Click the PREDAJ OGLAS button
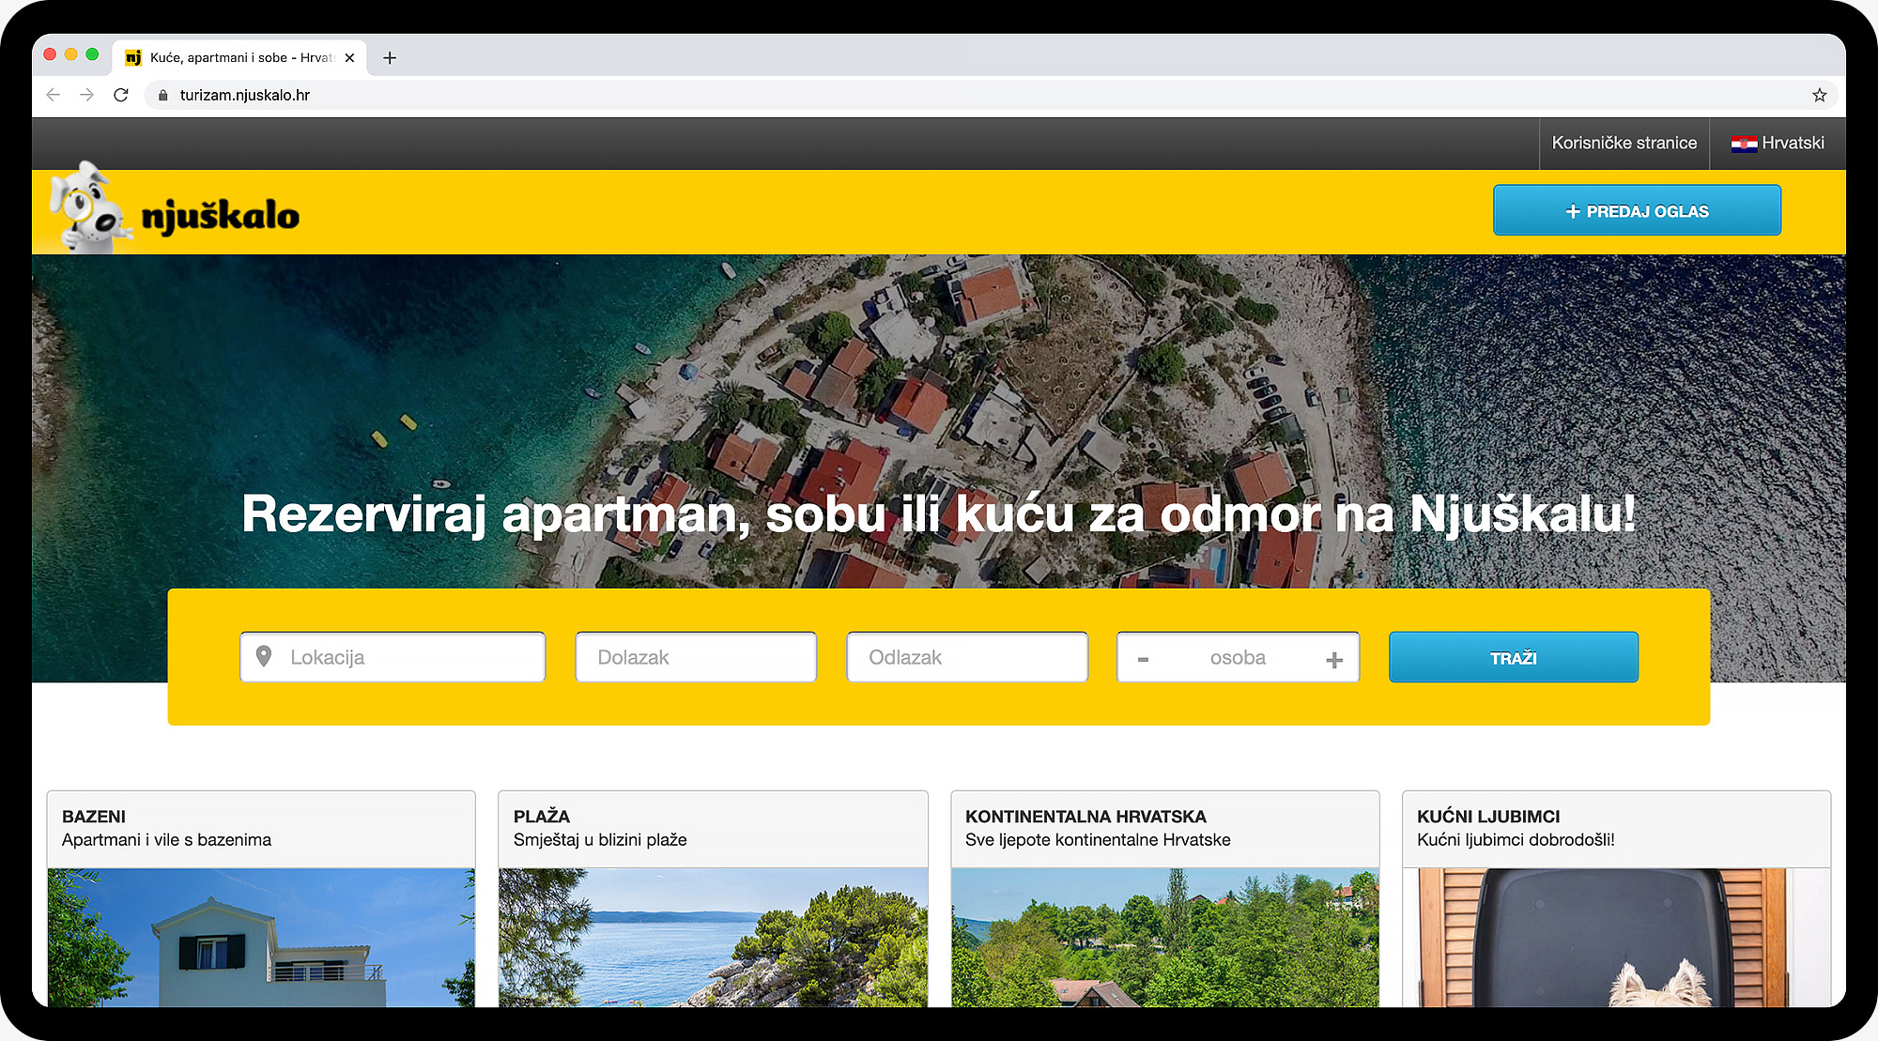The image size is (1878, 1041). 1637,211
